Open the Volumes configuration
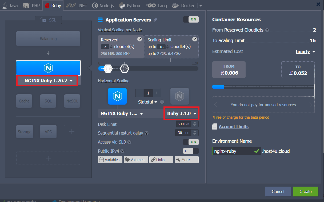The image size is (324, 202). tap(136, 160)
